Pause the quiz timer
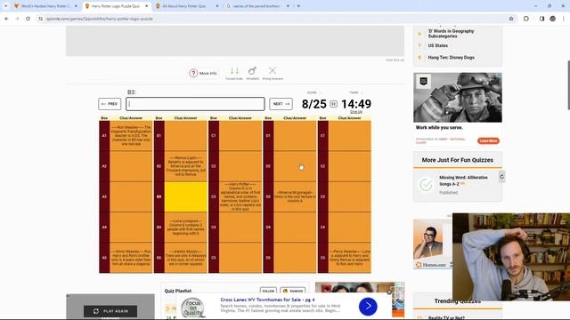The width and height of the screenshot is (570, 320). [x=333, y=104]
